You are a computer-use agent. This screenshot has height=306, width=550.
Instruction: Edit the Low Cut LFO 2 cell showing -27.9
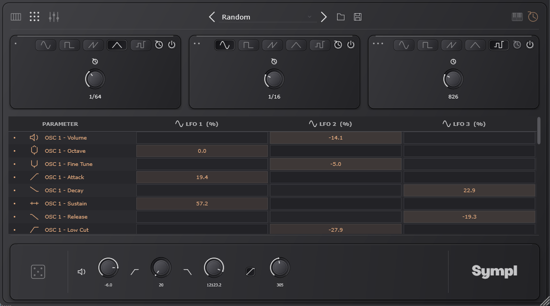click(335, 230)
